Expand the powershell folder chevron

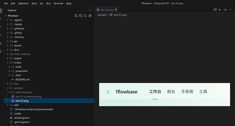click(9, 71)
